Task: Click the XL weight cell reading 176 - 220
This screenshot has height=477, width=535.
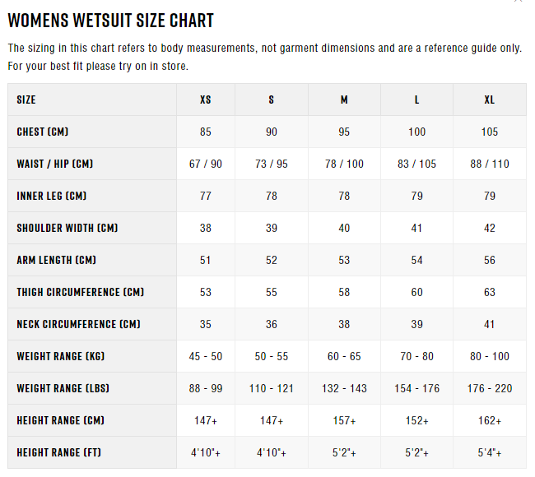Action: pyautogui.click(x=490, y=388)
